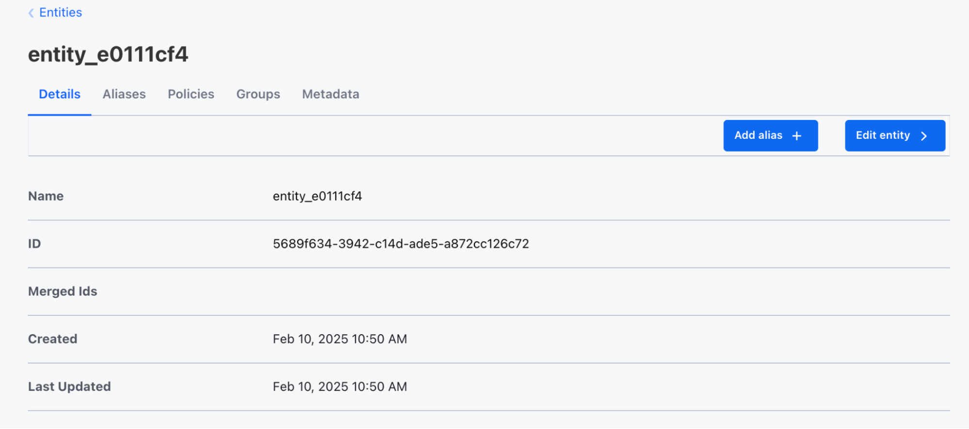
Task: Switch to the Aliases tab
Action: click(124, 94)
